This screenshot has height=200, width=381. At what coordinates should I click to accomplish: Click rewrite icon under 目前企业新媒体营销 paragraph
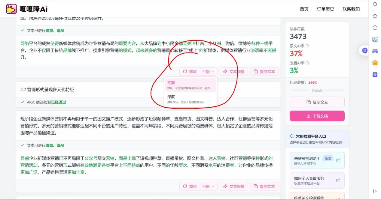point(185,187)
